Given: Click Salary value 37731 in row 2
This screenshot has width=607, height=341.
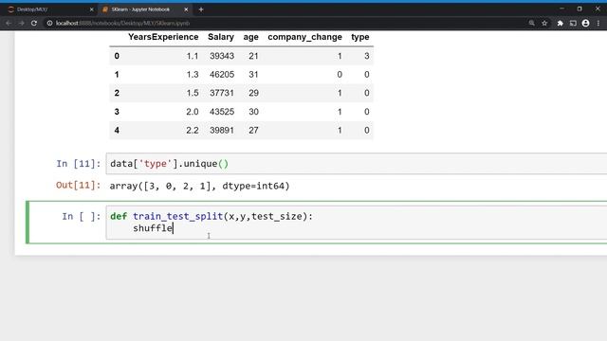Looking at the screenshot, I should 222,93.
